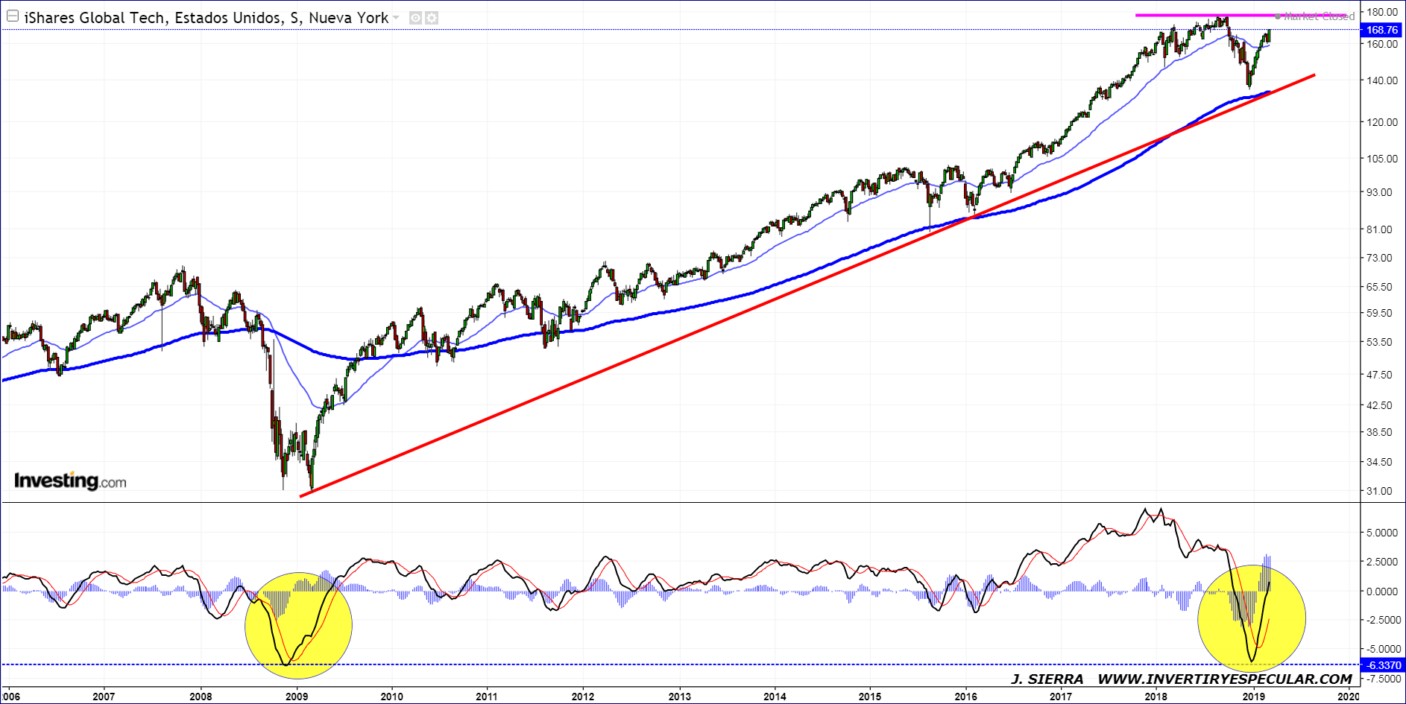Viewport: 1406px width, 704px height.
Task: Click the 2012 label on time axis
Action: [x=583, y=697]
